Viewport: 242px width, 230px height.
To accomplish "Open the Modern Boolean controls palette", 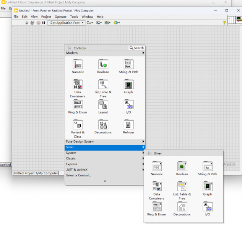I will pyautogui.click(x=103, y=66).
